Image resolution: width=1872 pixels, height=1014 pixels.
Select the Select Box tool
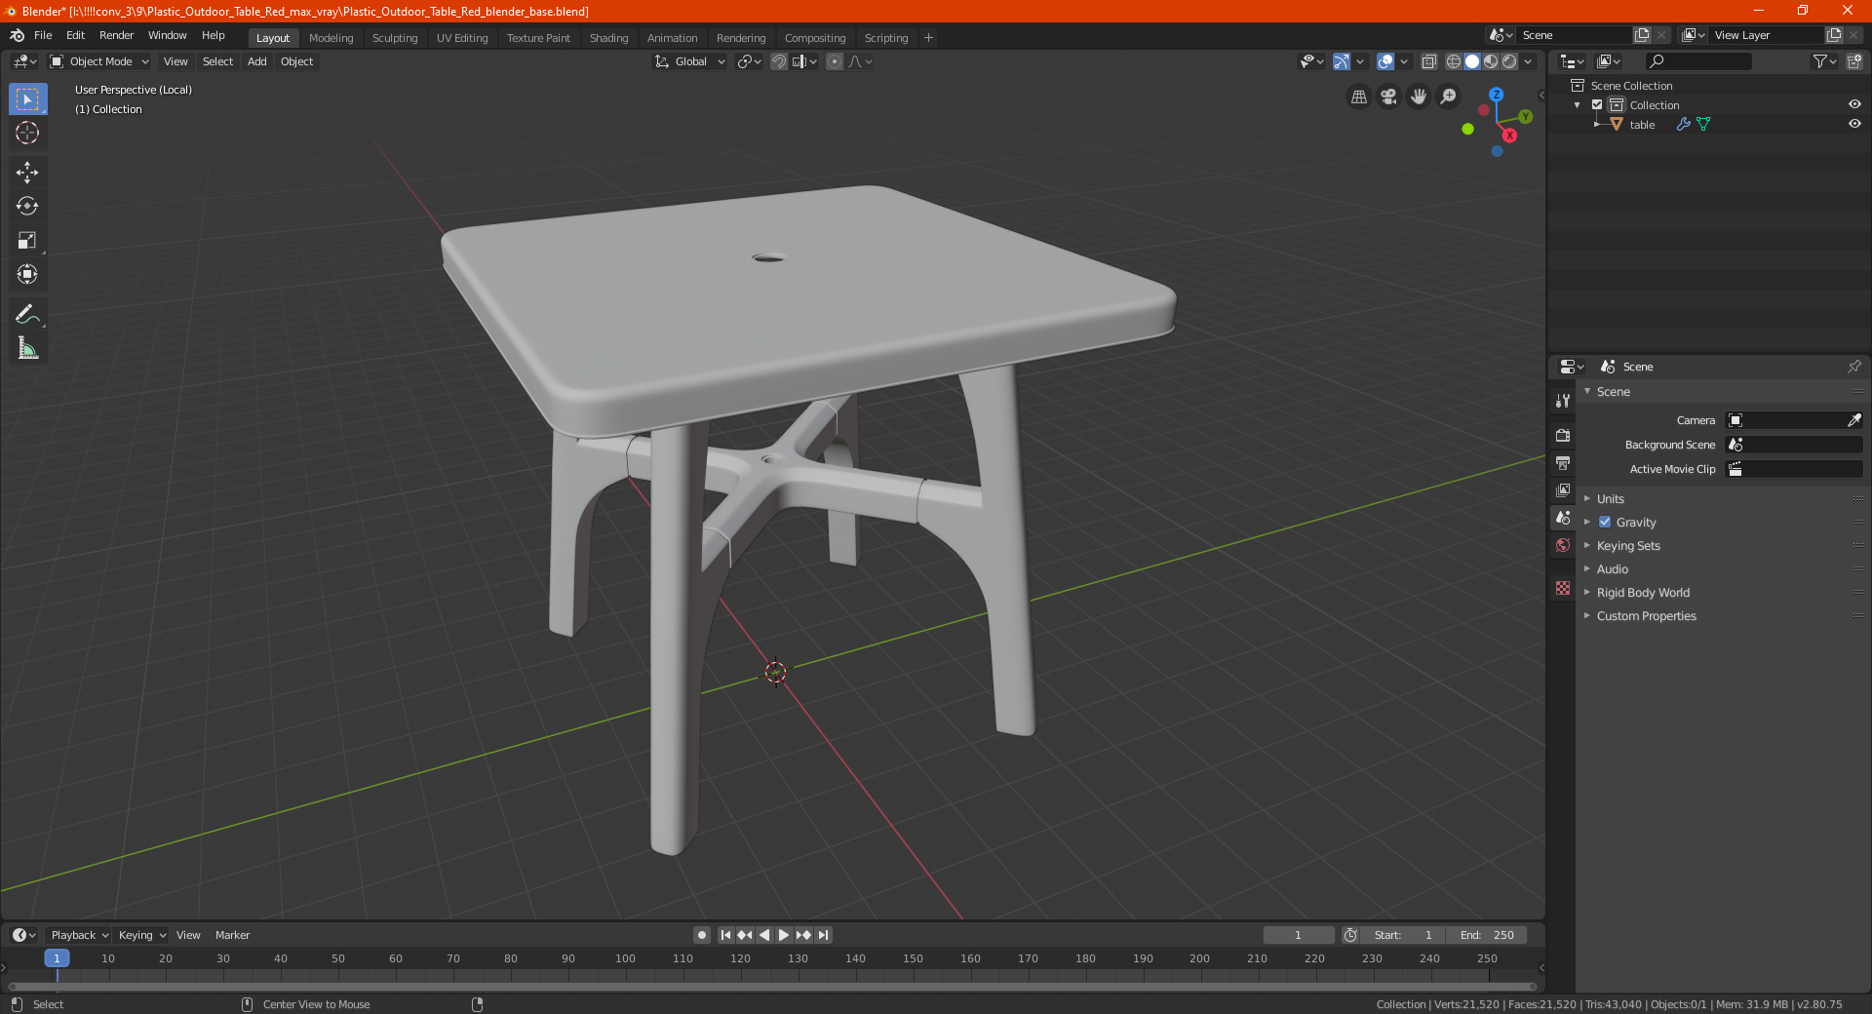coord(27,99)
